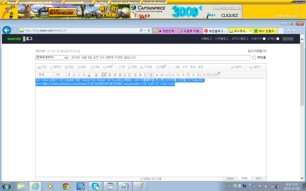Open find and replace magnifier
Viewport: 306px width, 191px height.
[193, 75]
